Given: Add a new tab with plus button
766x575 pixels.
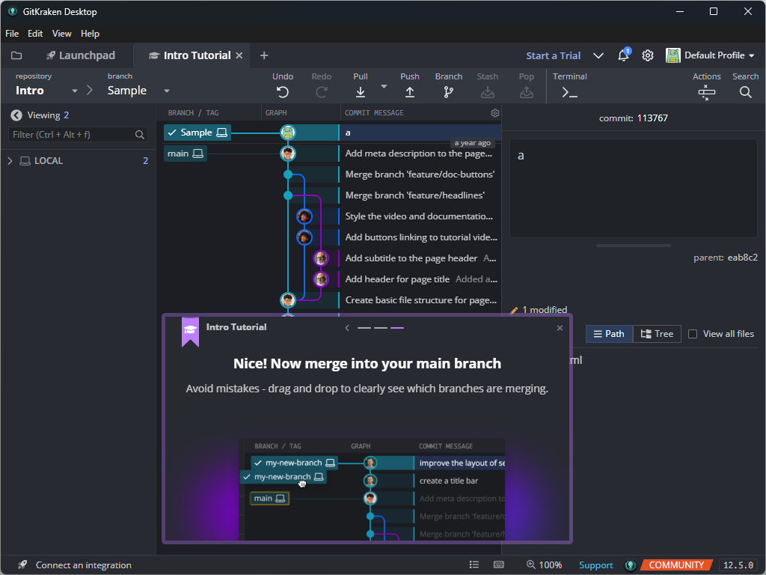Looking at the screenshot, I should pyautogui.click(x=264, y=55).
